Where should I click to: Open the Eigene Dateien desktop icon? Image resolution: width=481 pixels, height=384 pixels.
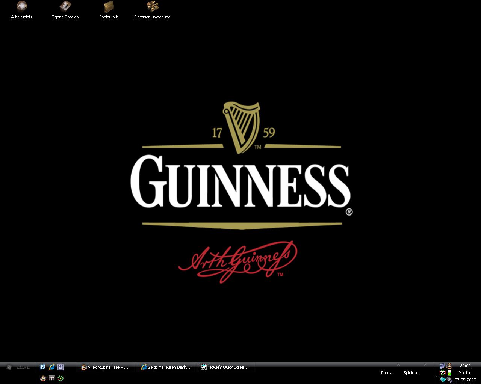point(65,10)
